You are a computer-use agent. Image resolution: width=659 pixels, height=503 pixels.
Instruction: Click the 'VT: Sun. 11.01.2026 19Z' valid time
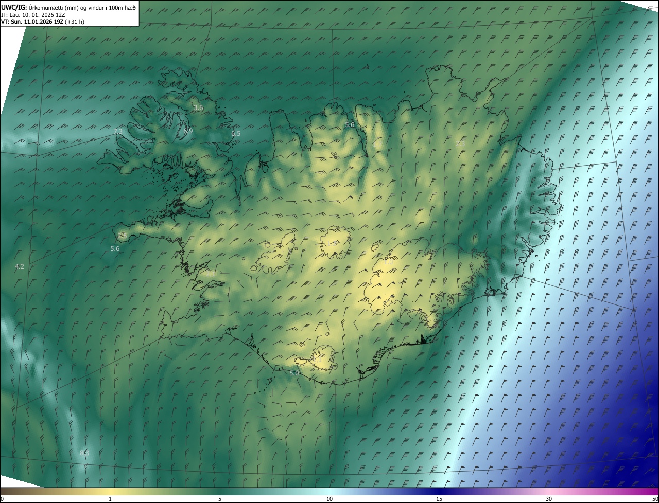(32, 22)
